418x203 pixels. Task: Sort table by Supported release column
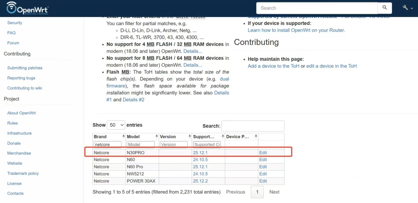tap(208, 137)
